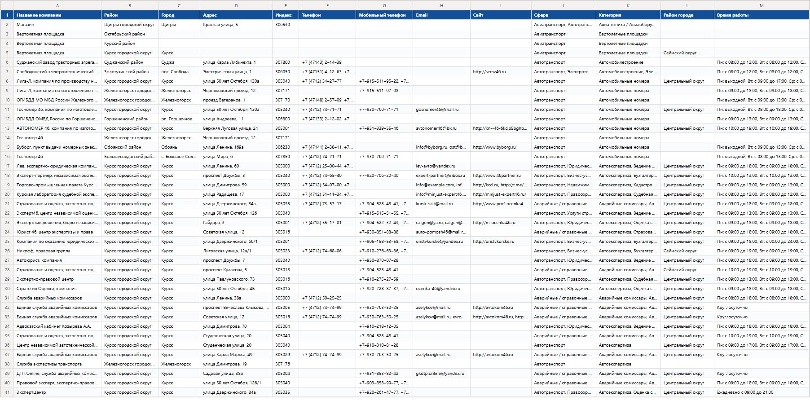810x405 pixels.
Task: Select address 'улица Андреева, 11'
Action: click(x=236, y=119)
